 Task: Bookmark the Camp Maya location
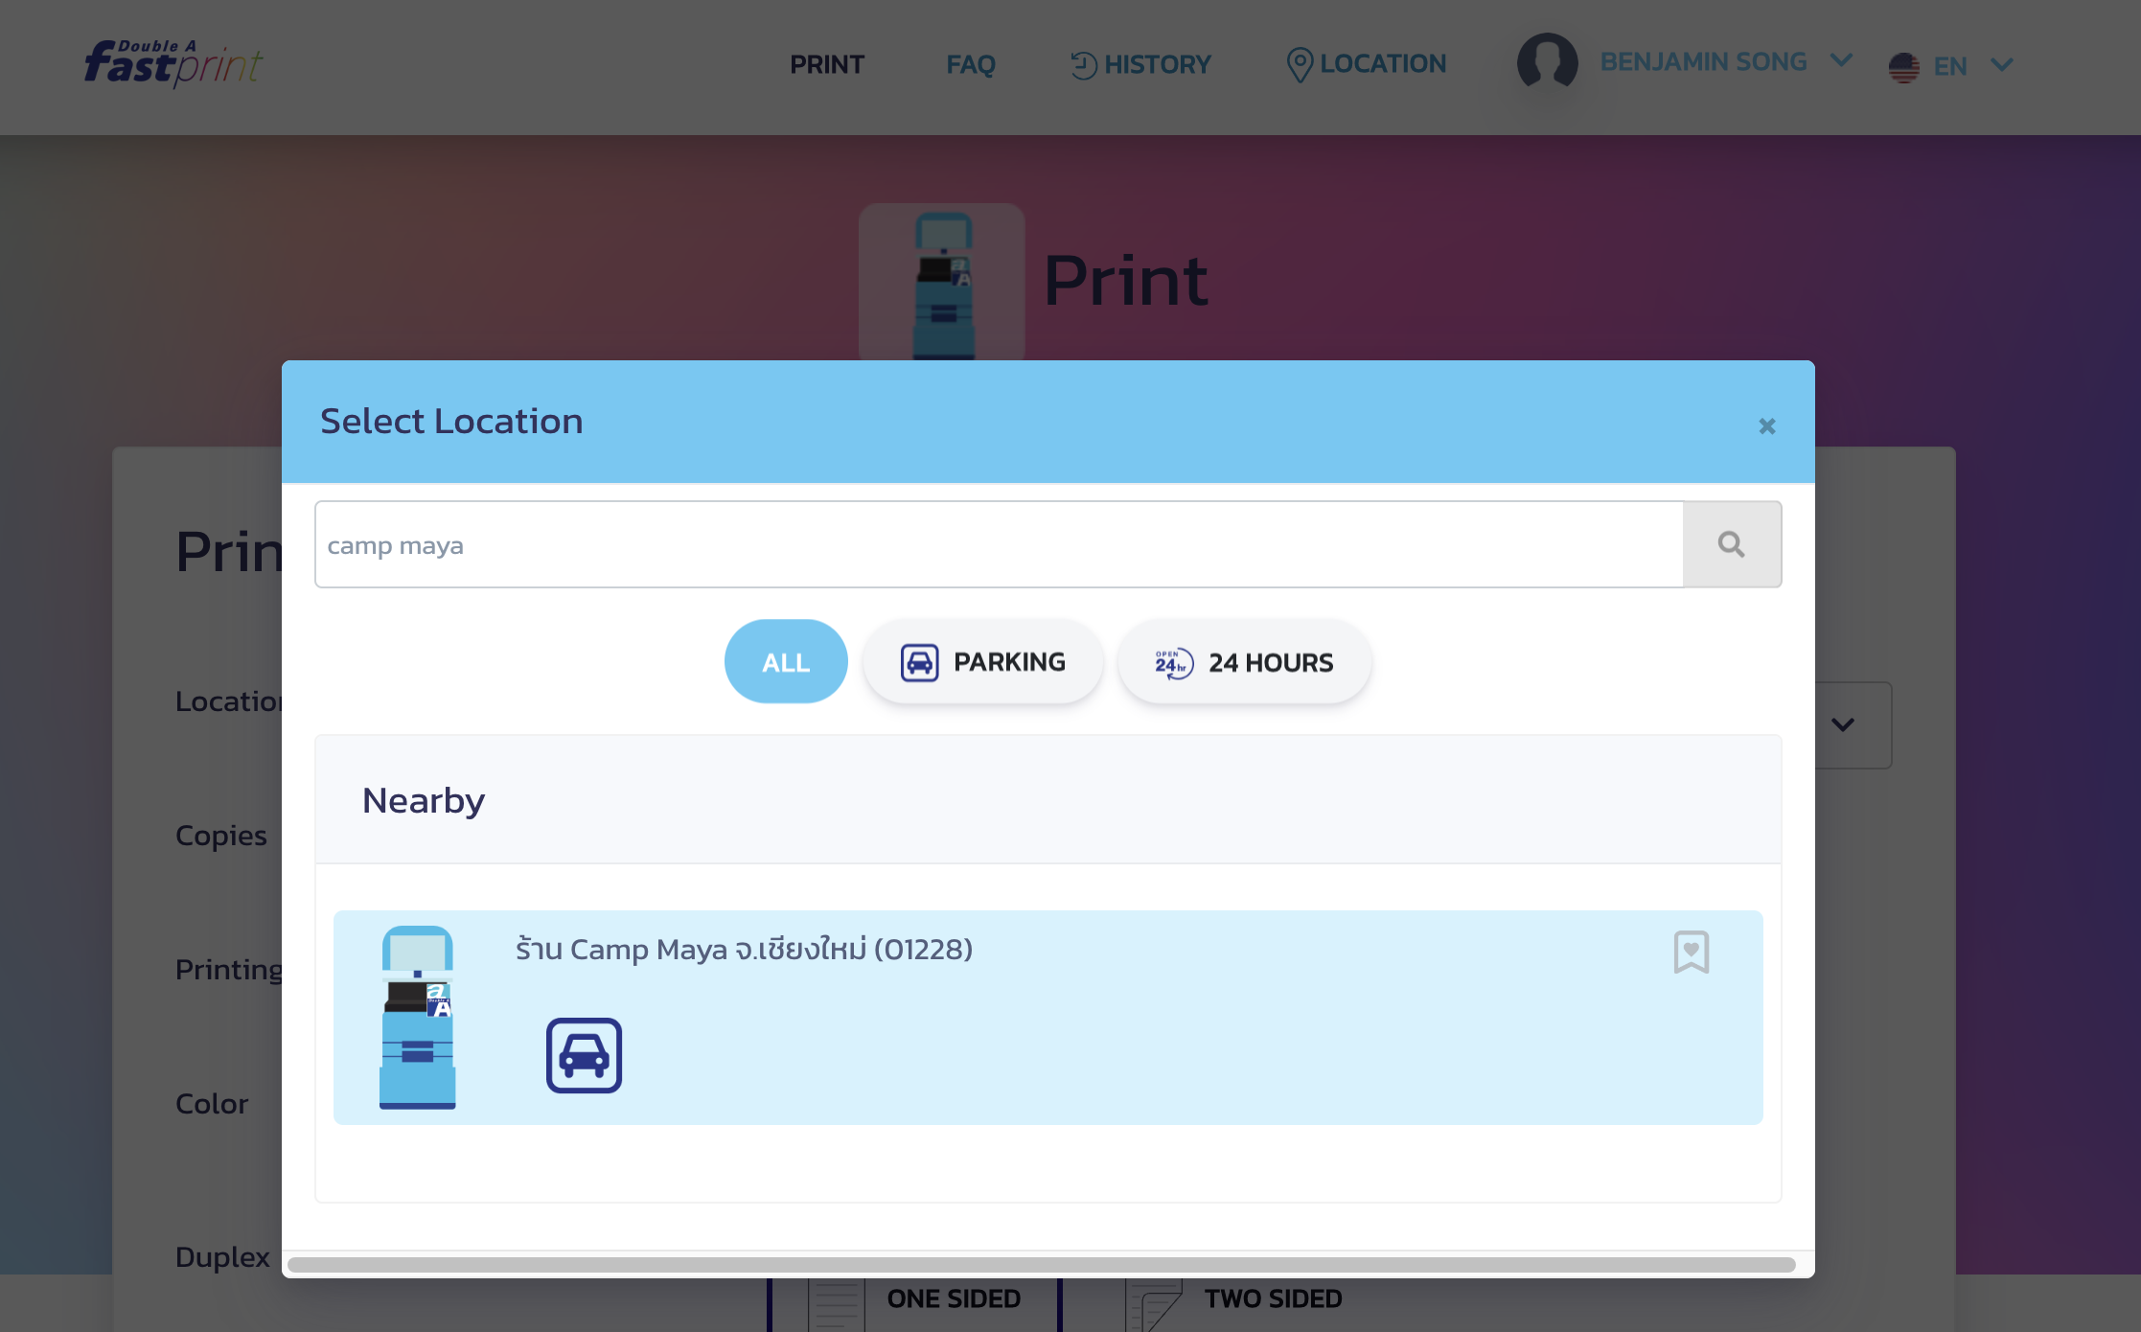point(1691,952)
